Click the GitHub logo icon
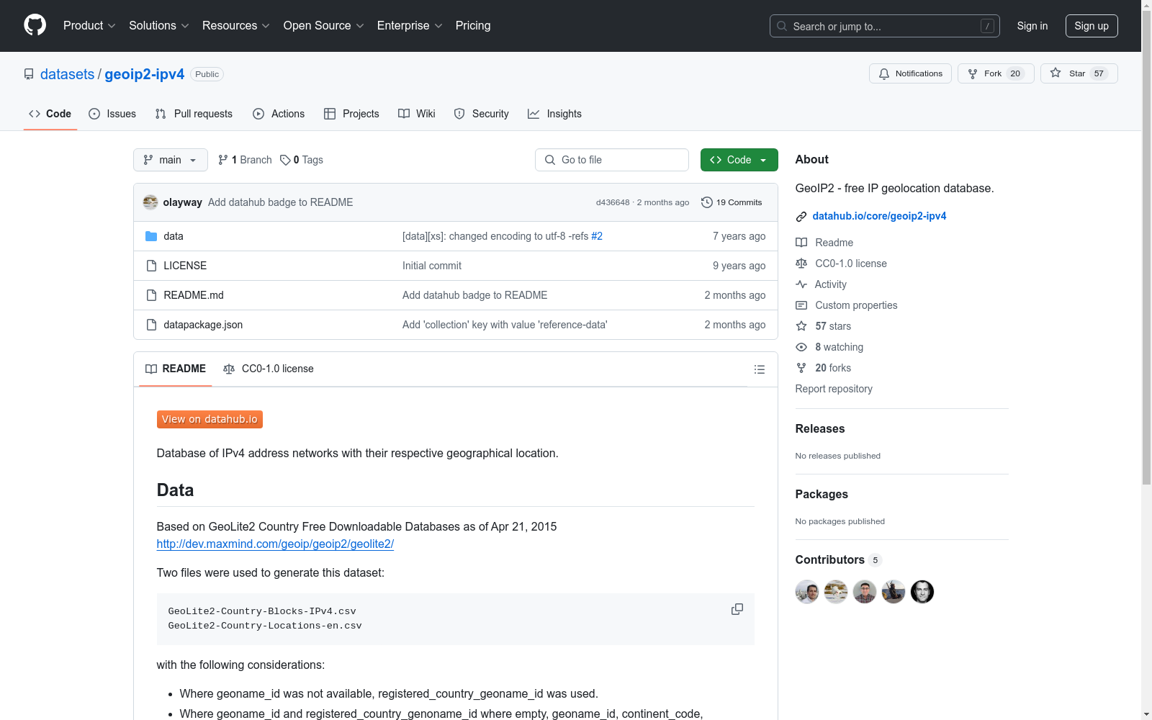Image resolution: width=1152 pixels, height=720 pixels. [x=35, y=25]
